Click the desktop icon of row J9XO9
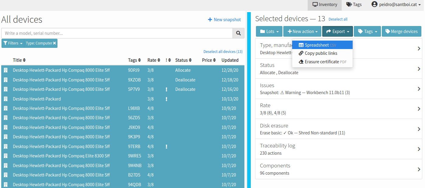The width and height of the screenshot is (425, 188). pos(5,127)
